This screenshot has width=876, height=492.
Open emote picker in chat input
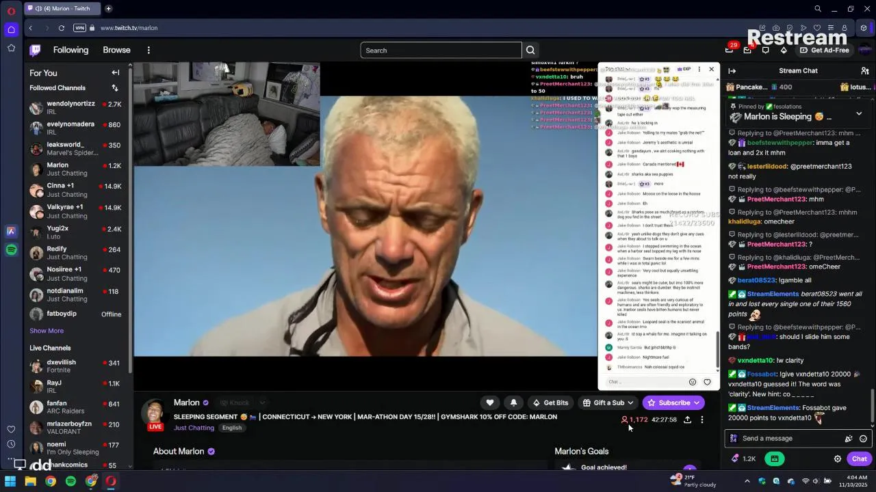coord(863,439)
